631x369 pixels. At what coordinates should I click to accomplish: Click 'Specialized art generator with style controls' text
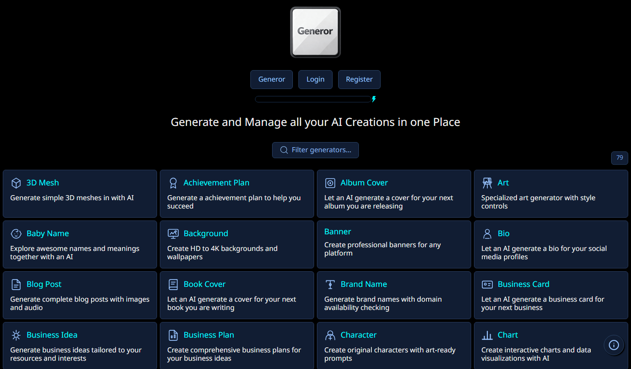point(538,202)
